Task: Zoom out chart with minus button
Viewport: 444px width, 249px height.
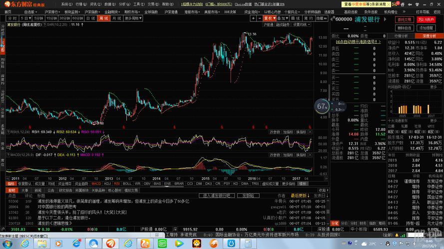Action: pos(260,18)
